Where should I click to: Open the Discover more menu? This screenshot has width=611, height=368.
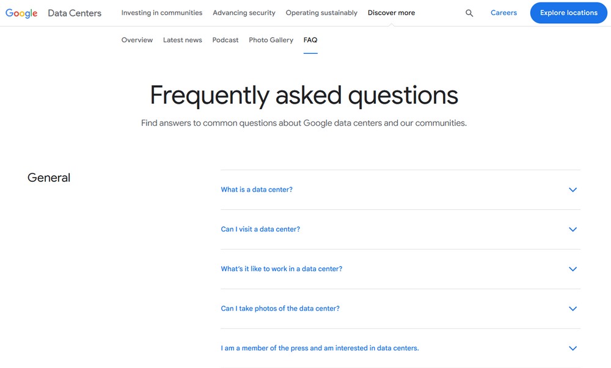pos(391,13)
